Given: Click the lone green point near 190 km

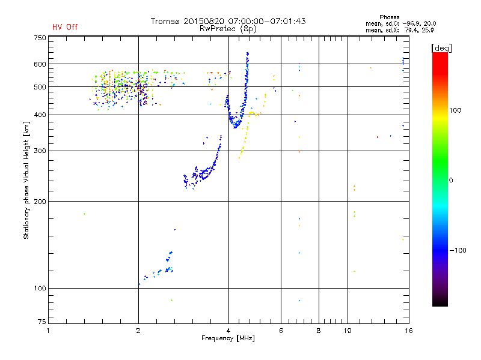Looking at the screenshot, I should [x=84, y=214].
